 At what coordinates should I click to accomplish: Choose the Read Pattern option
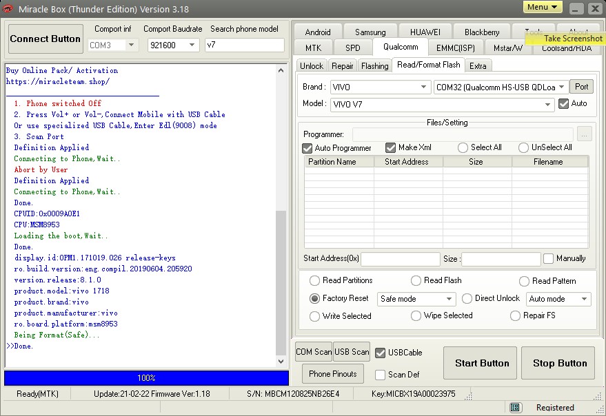524,281
